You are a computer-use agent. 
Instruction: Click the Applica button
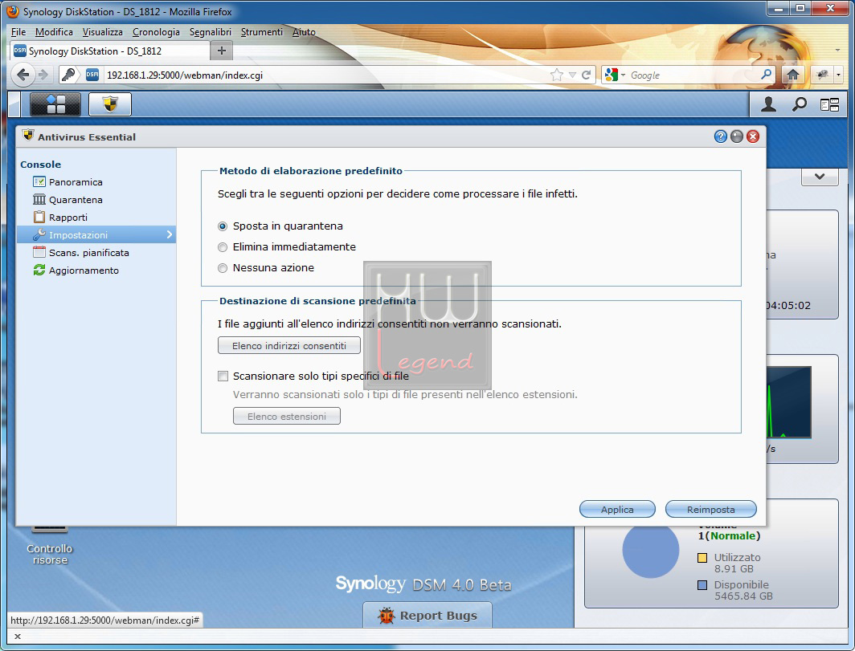617,510
